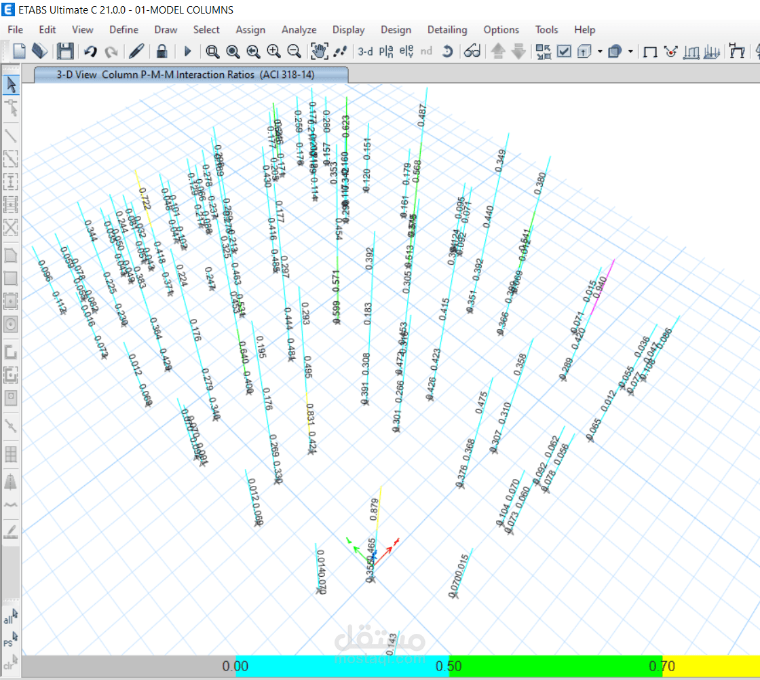Select rubber band zoom icon
This screenshot has width=760, height=680.
[x=212, y=51]
